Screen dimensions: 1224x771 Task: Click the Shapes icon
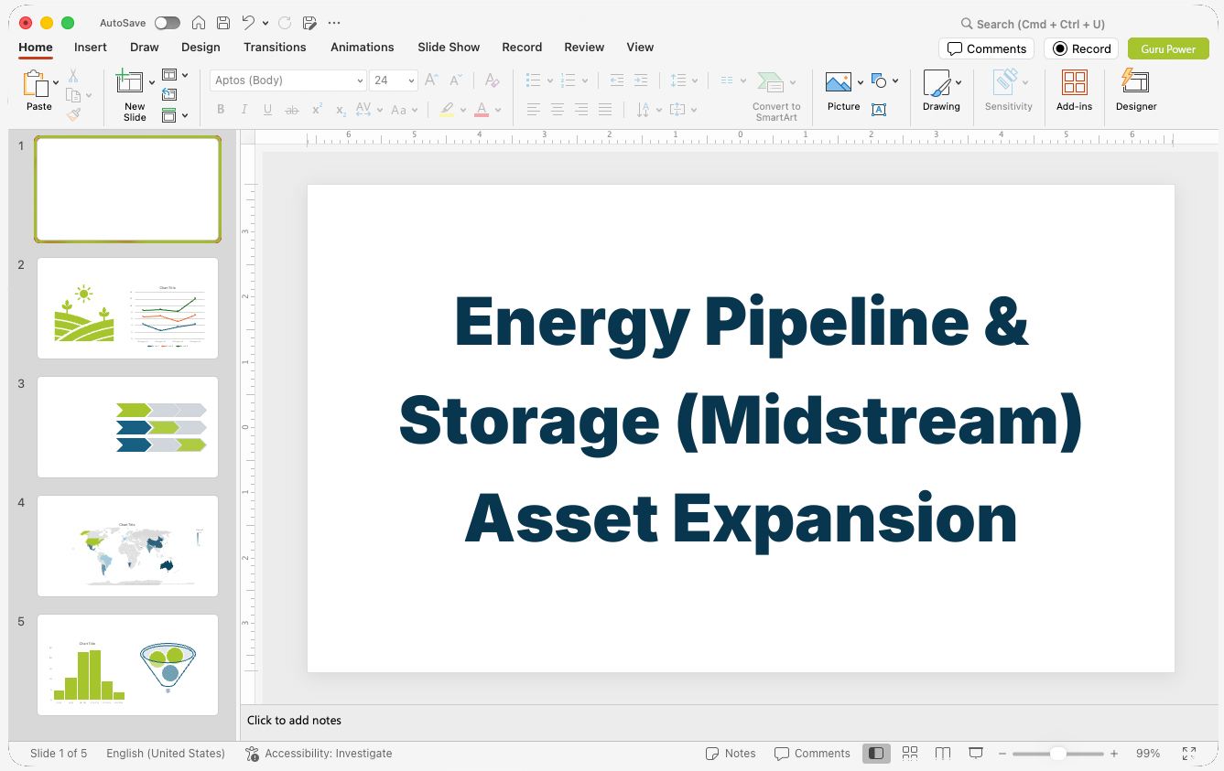[x=880, y=80]
